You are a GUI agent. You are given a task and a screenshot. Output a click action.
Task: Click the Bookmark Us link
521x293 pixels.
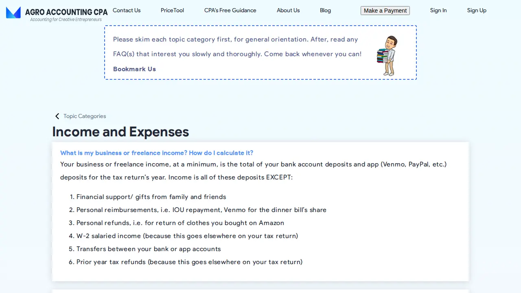(x=134, y=69)
